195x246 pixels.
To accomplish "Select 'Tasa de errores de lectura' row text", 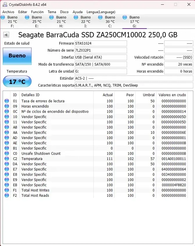I will (x=43, y=101).
